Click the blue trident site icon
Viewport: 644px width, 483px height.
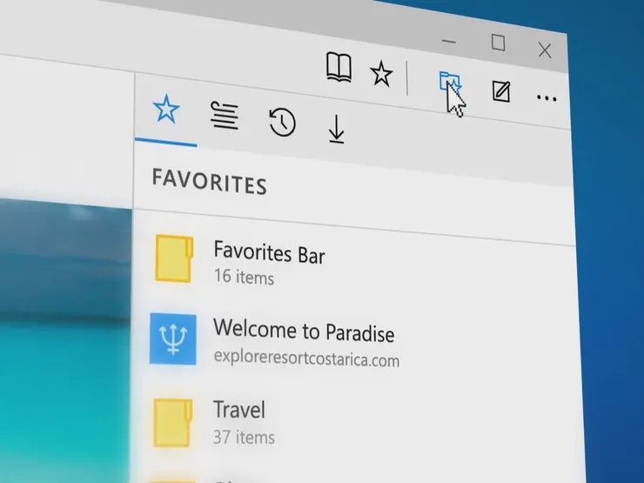(173, 339)
